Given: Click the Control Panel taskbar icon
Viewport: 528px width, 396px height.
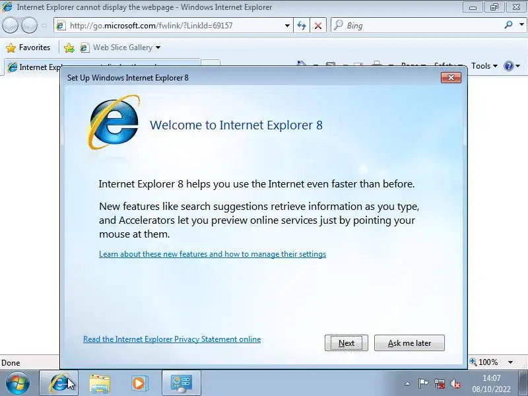Looking at the screenshot, I should (181, 383).
